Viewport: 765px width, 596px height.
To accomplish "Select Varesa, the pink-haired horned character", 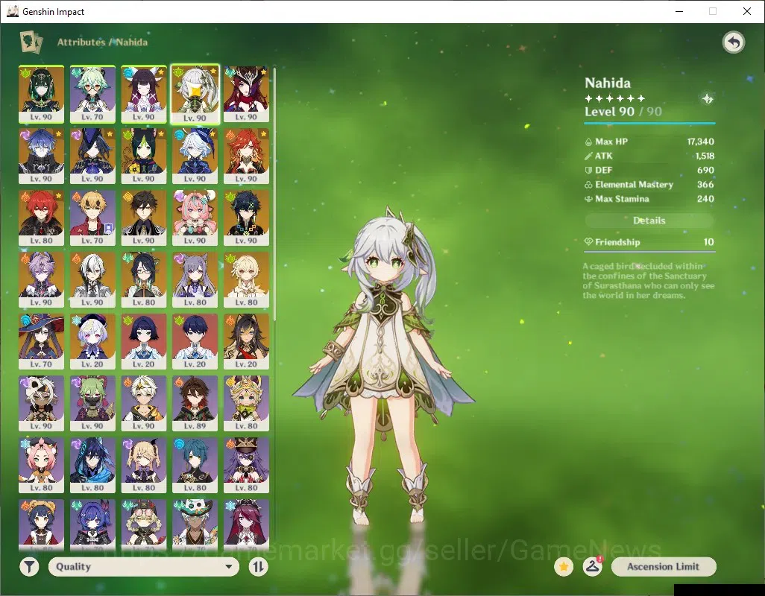I will (195, 218).
